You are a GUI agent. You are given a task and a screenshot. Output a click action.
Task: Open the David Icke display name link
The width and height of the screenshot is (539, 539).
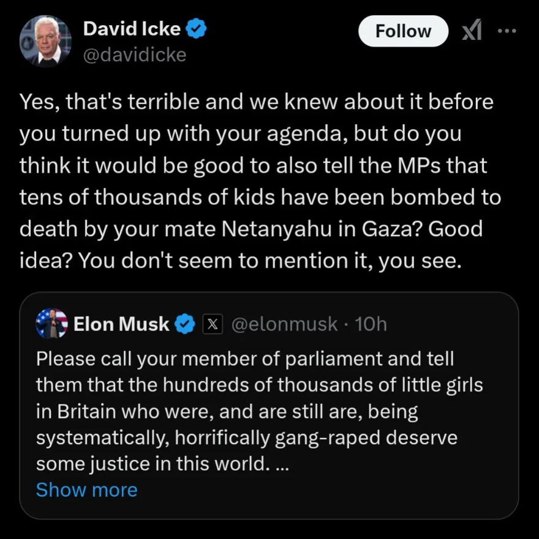tap(132, 29)
